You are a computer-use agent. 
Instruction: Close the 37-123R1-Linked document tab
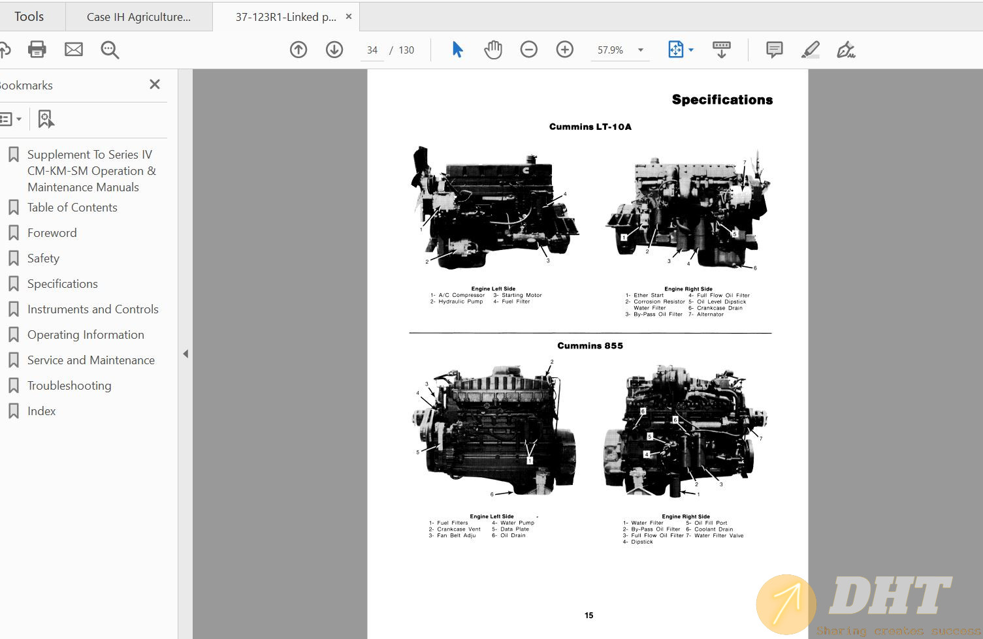click(x=349, y=16)
